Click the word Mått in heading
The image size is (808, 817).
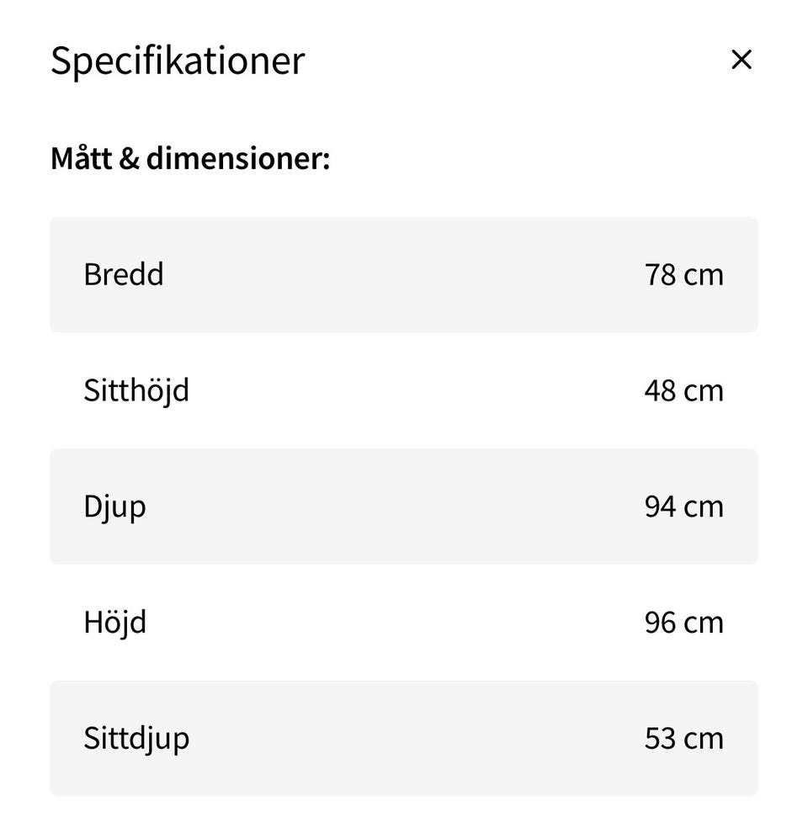(x=81, y=157)
